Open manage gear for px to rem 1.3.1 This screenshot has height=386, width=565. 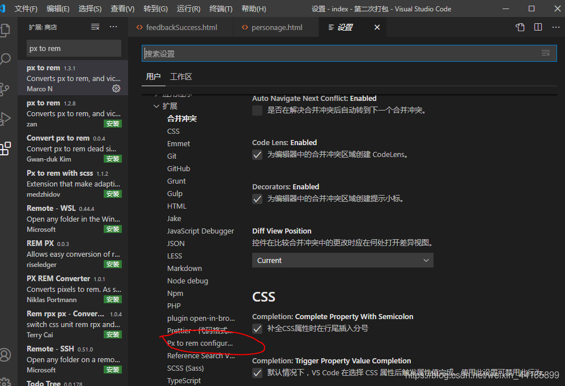point(116,88)
